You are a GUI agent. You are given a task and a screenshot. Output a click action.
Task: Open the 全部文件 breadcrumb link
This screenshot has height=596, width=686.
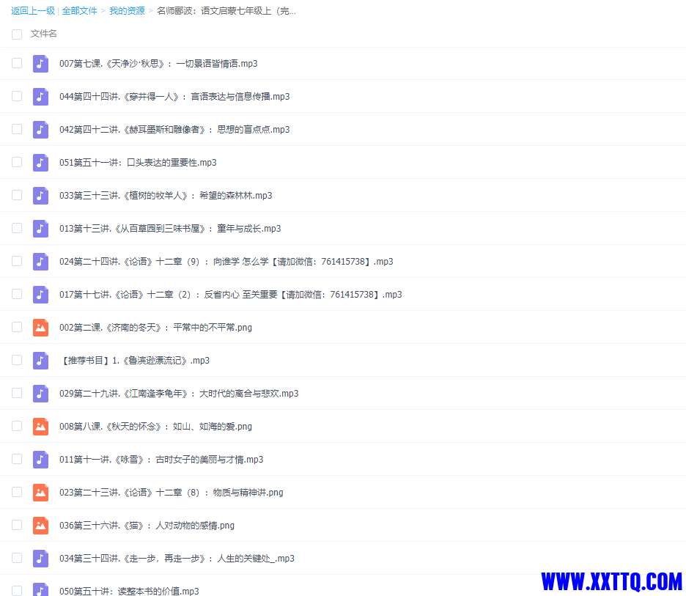(x=80, y=11)
